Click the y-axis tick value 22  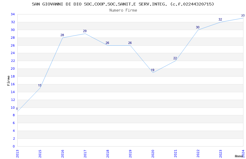(13, 61)
